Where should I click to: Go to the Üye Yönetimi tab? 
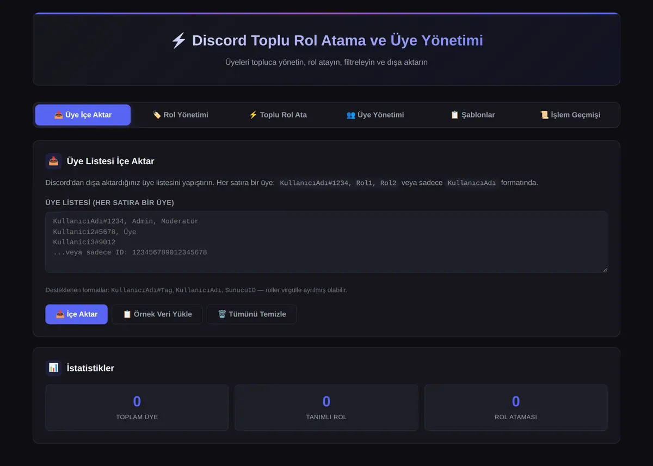click(375, 115)
